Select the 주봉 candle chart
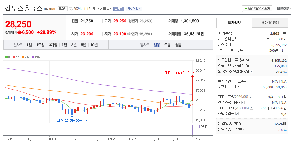The height and width of the screenshot is (145, 295). point(167,45)
